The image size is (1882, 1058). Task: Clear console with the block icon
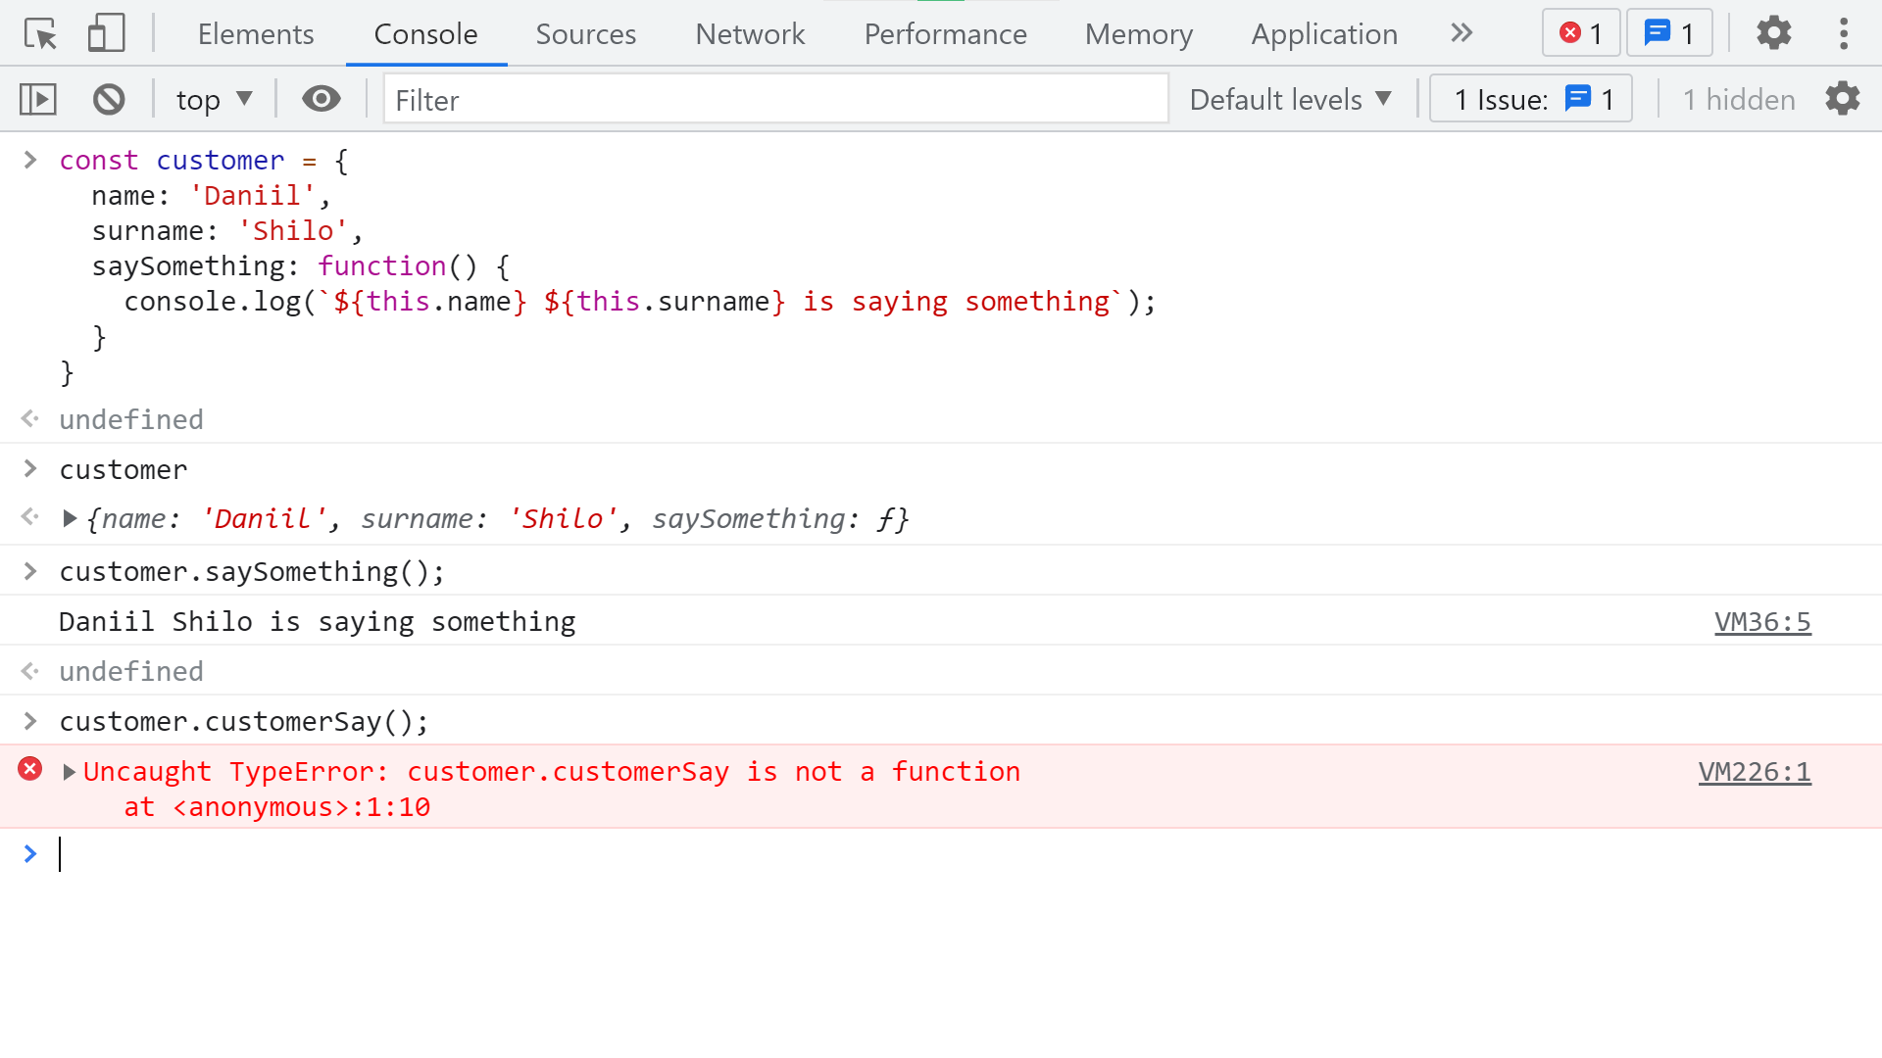(109, 99)
